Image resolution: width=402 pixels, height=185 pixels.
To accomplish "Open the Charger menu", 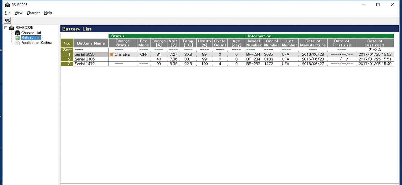I will (33, 13).
